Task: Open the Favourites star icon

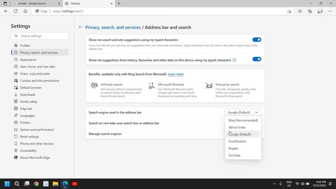Action: point(300,11)
